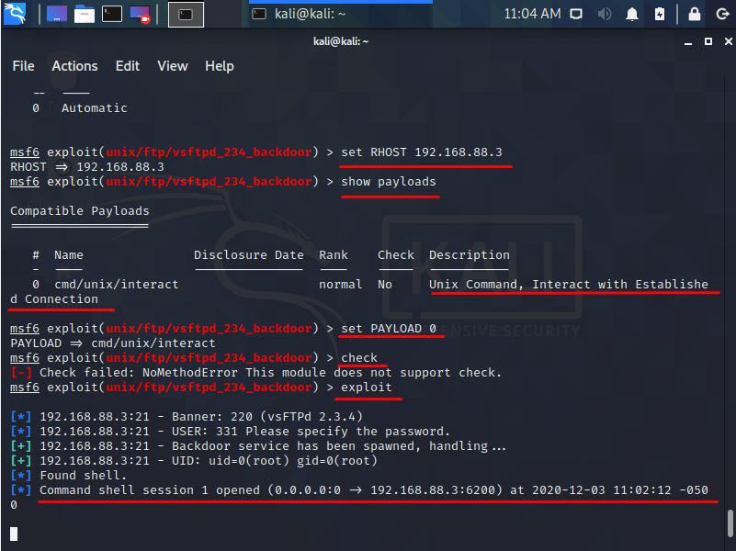Click the 'set PAYLOAD 0' command text
The image size is (736, 551).
[388, 329]
